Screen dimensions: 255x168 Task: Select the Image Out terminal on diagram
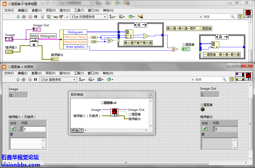tap(37, 30)
